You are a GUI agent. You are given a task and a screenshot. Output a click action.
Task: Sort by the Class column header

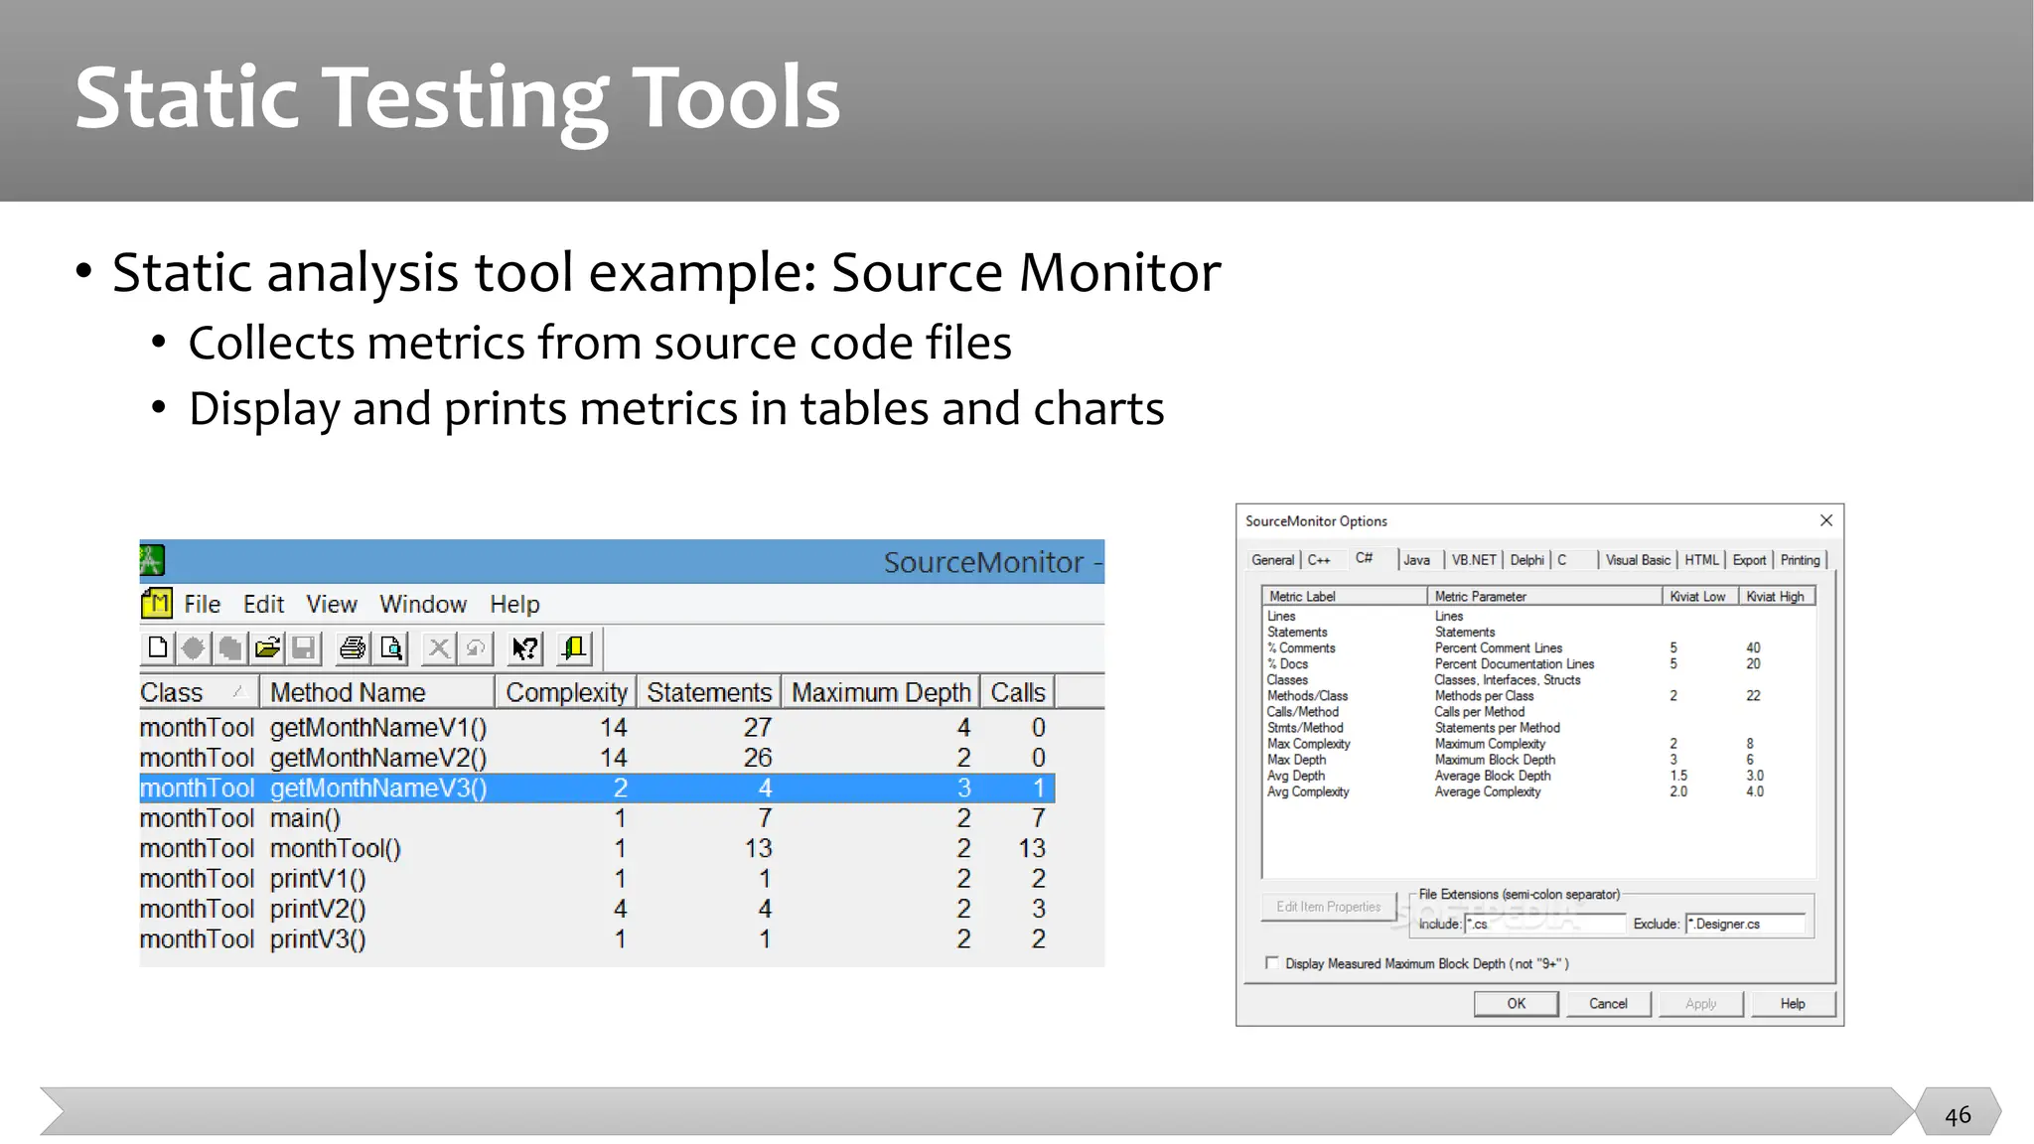coord(199,692)
